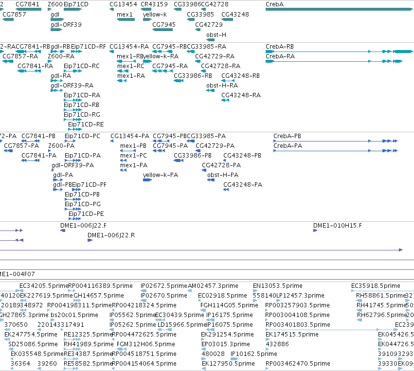Image resolution: width=414 pixels, height=371 pixels.
Task: Select transcript mex1-RC
Action: click(123, 71)
